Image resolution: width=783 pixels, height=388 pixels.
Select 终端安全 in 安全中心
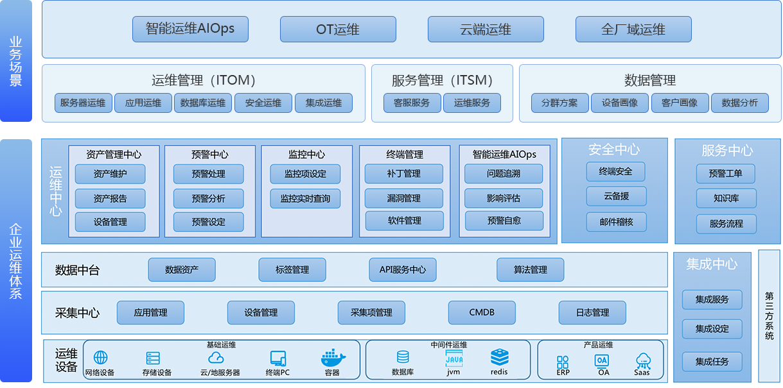(615, 171)
